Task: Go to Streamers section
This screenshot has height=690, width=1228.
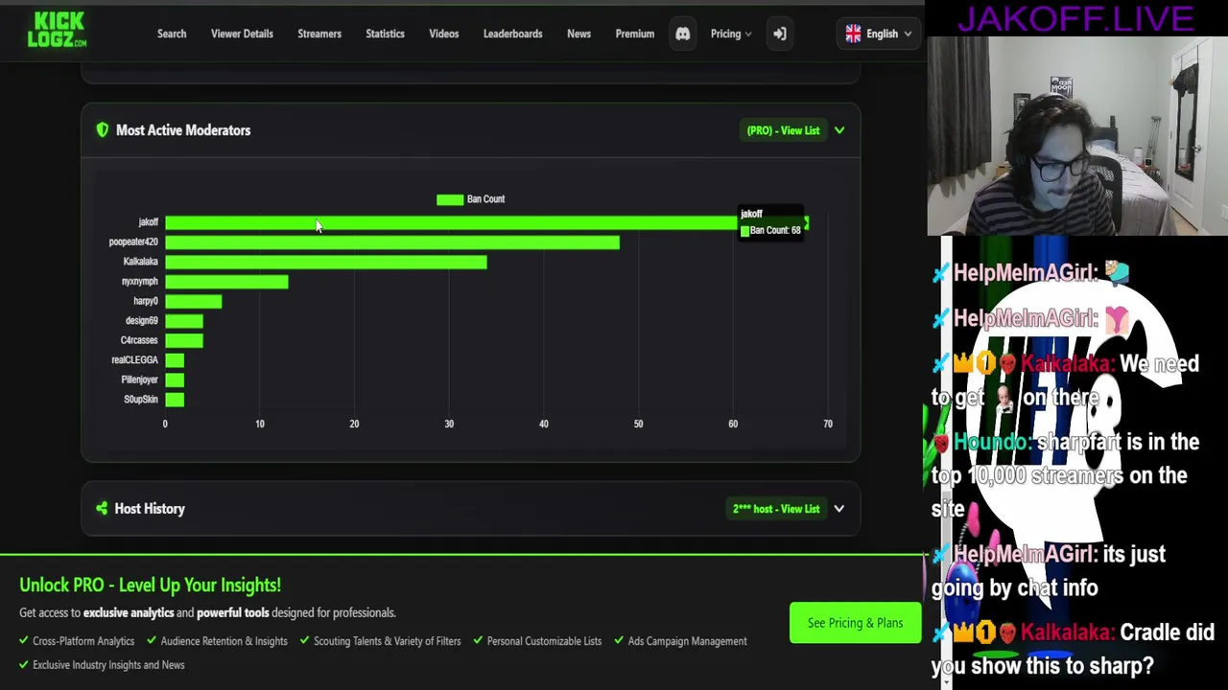Action: click(319, 34)
